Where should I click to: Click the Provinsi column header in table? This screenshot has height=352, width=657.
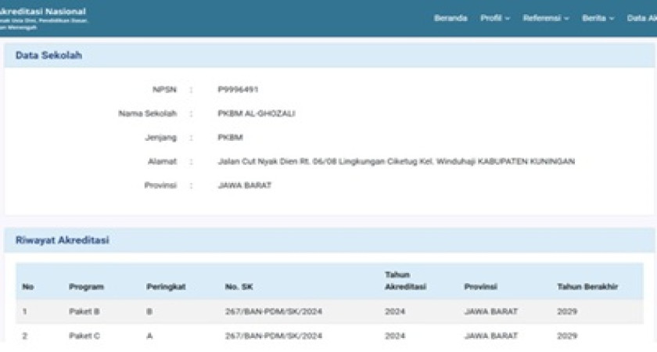pos(481,287)
